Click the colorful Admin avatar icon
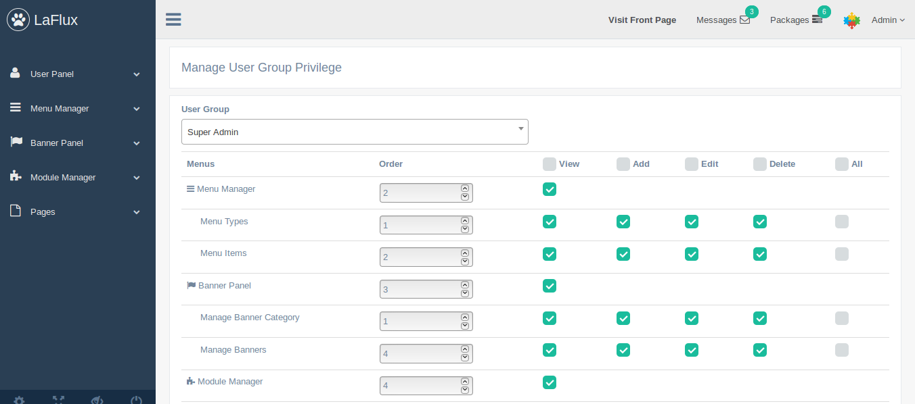Viewport: 915px width, 404px height. coord(851,20)
